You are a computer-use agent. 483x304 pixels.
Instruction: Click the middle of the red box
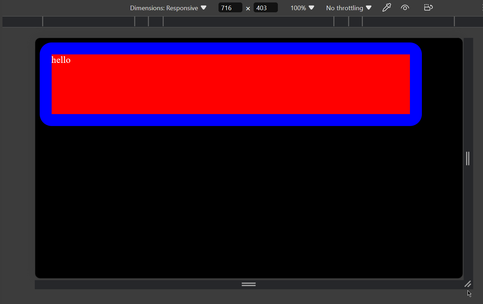click(x=231, y=84)
